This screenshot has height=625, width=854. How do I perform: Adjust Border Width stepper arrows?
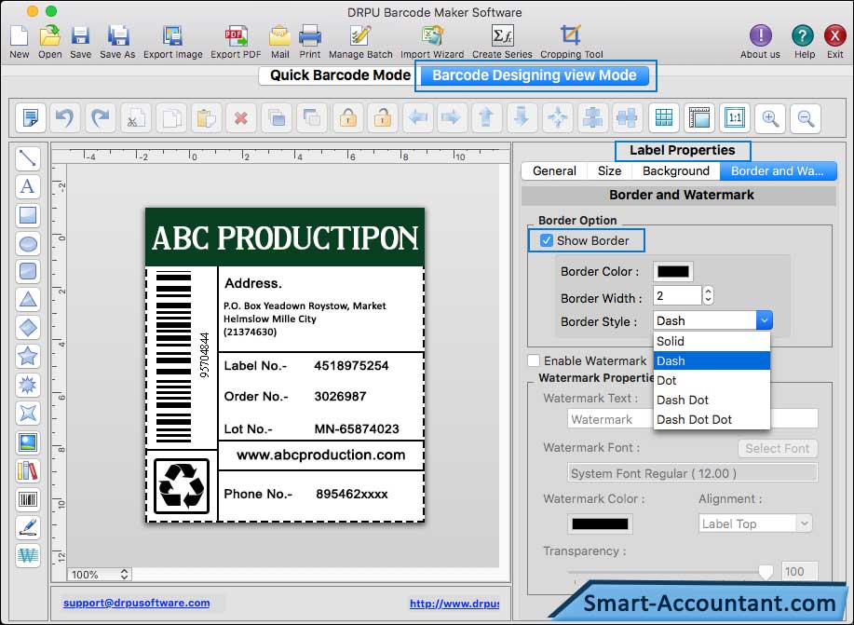pos(708,295)
